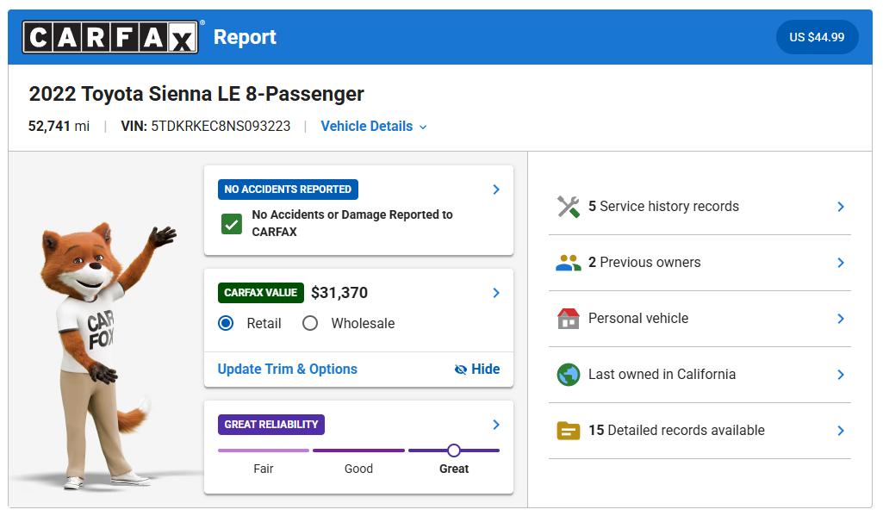Expand Great Reliability details arrow

[496, 425]
